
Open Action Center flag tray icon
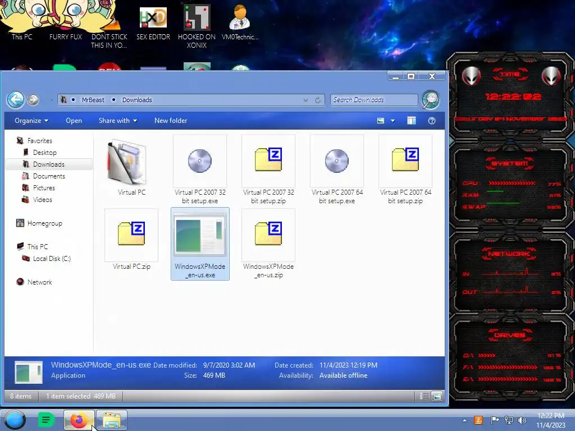click(495, 420)
